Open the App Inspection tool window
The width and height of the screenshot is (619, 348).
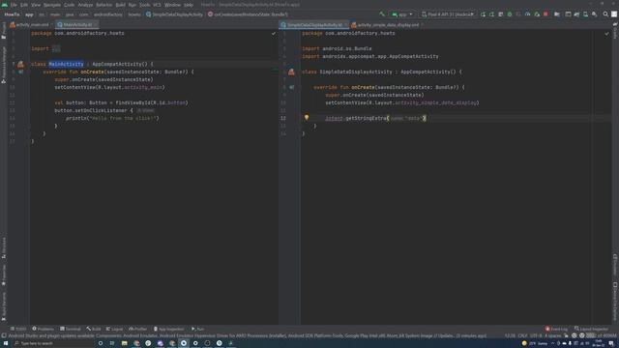[169, 329]
